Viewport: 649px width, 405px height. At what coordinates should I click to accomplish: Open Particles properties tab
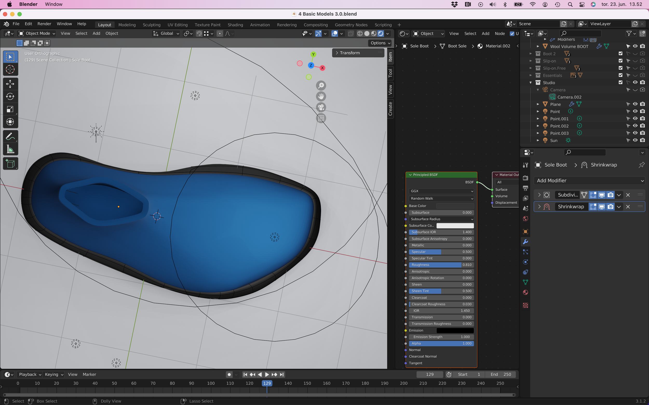[525, 252]
